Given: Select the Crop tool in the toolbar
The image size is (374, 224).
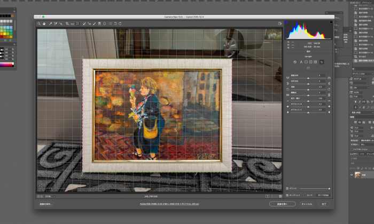Looking at the screenshot, I should click(x=67, y=23).
